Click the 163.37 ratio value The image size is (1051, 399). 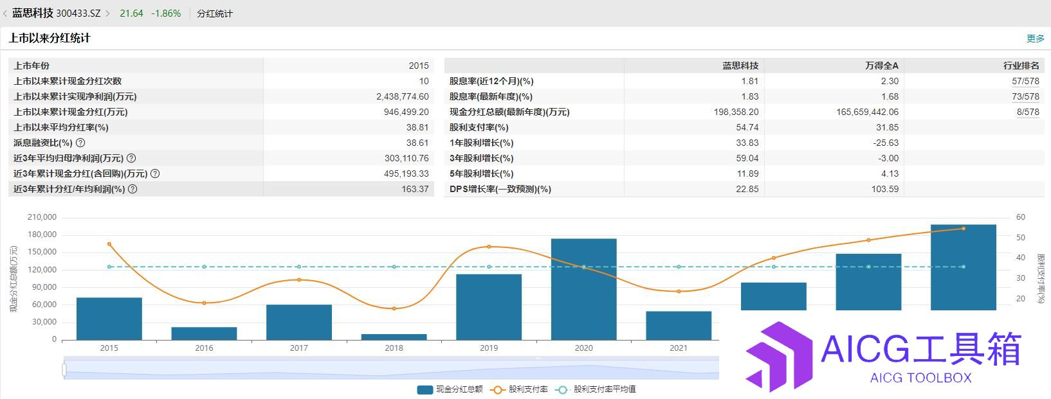[416, 189]
